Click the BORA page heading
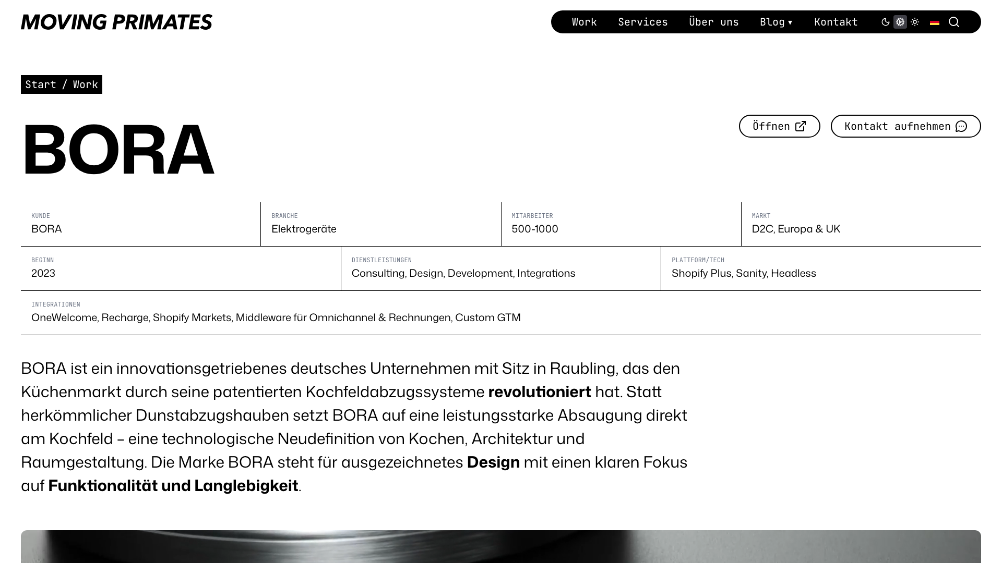 (x=118, y=150)
